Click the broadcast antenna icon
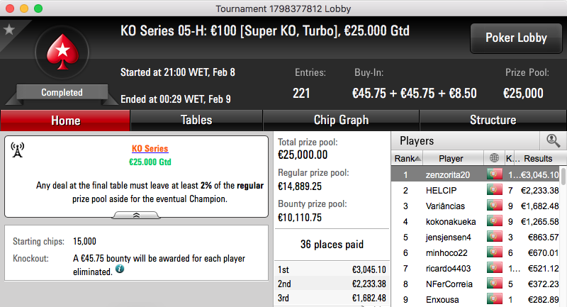The height and width of the screenshot is (307, 567). [17, 150]
